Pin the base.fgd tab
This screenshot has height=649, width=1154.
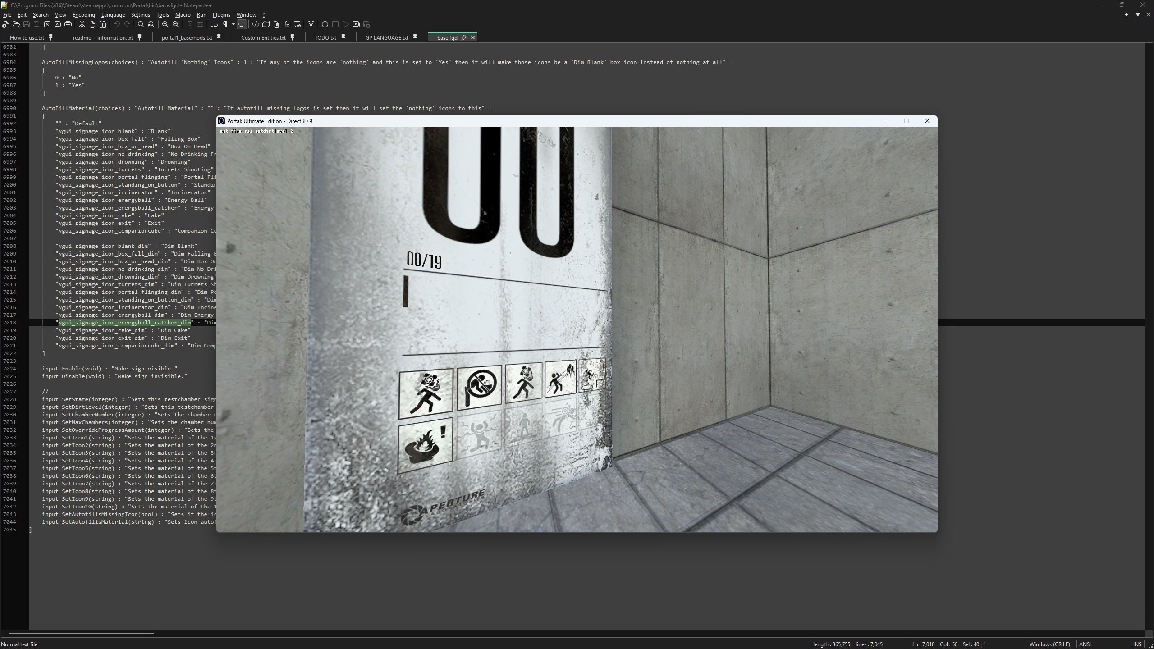pos(464,37)
